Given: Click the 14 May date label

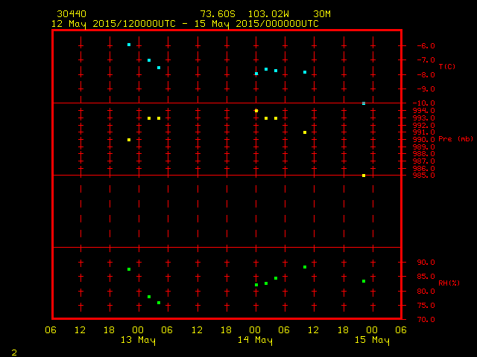Looking at the screenshot, I should 255,341.
